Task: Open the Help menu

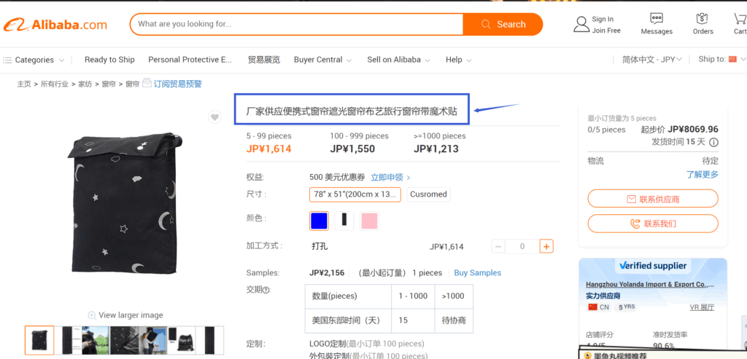Action: tap(458, 60)
